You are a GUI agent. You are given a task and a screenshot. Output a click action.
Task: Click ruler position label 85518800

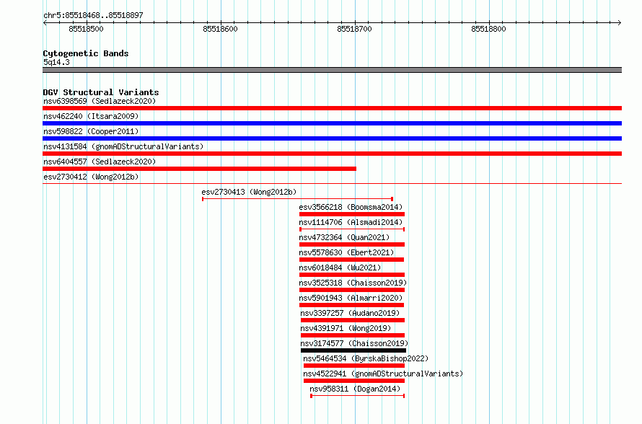(x=489, y=29)
